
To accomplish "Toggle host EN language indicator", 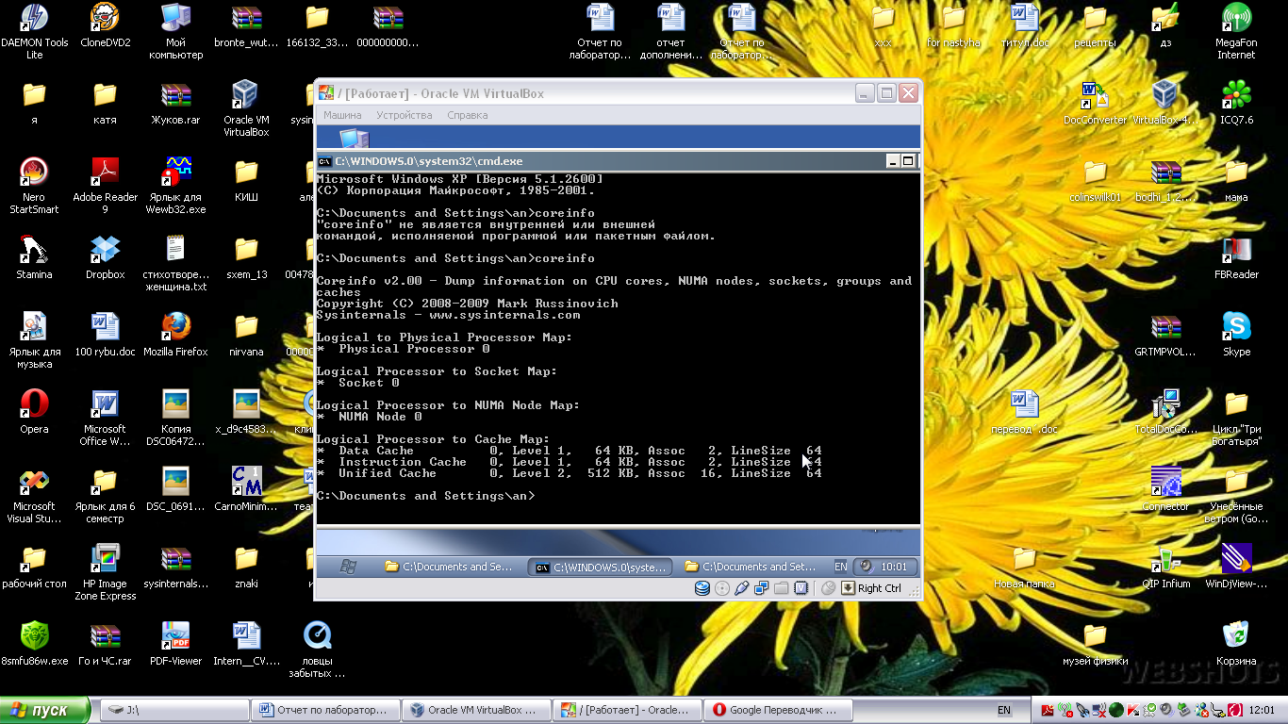I will (1004, 710).
